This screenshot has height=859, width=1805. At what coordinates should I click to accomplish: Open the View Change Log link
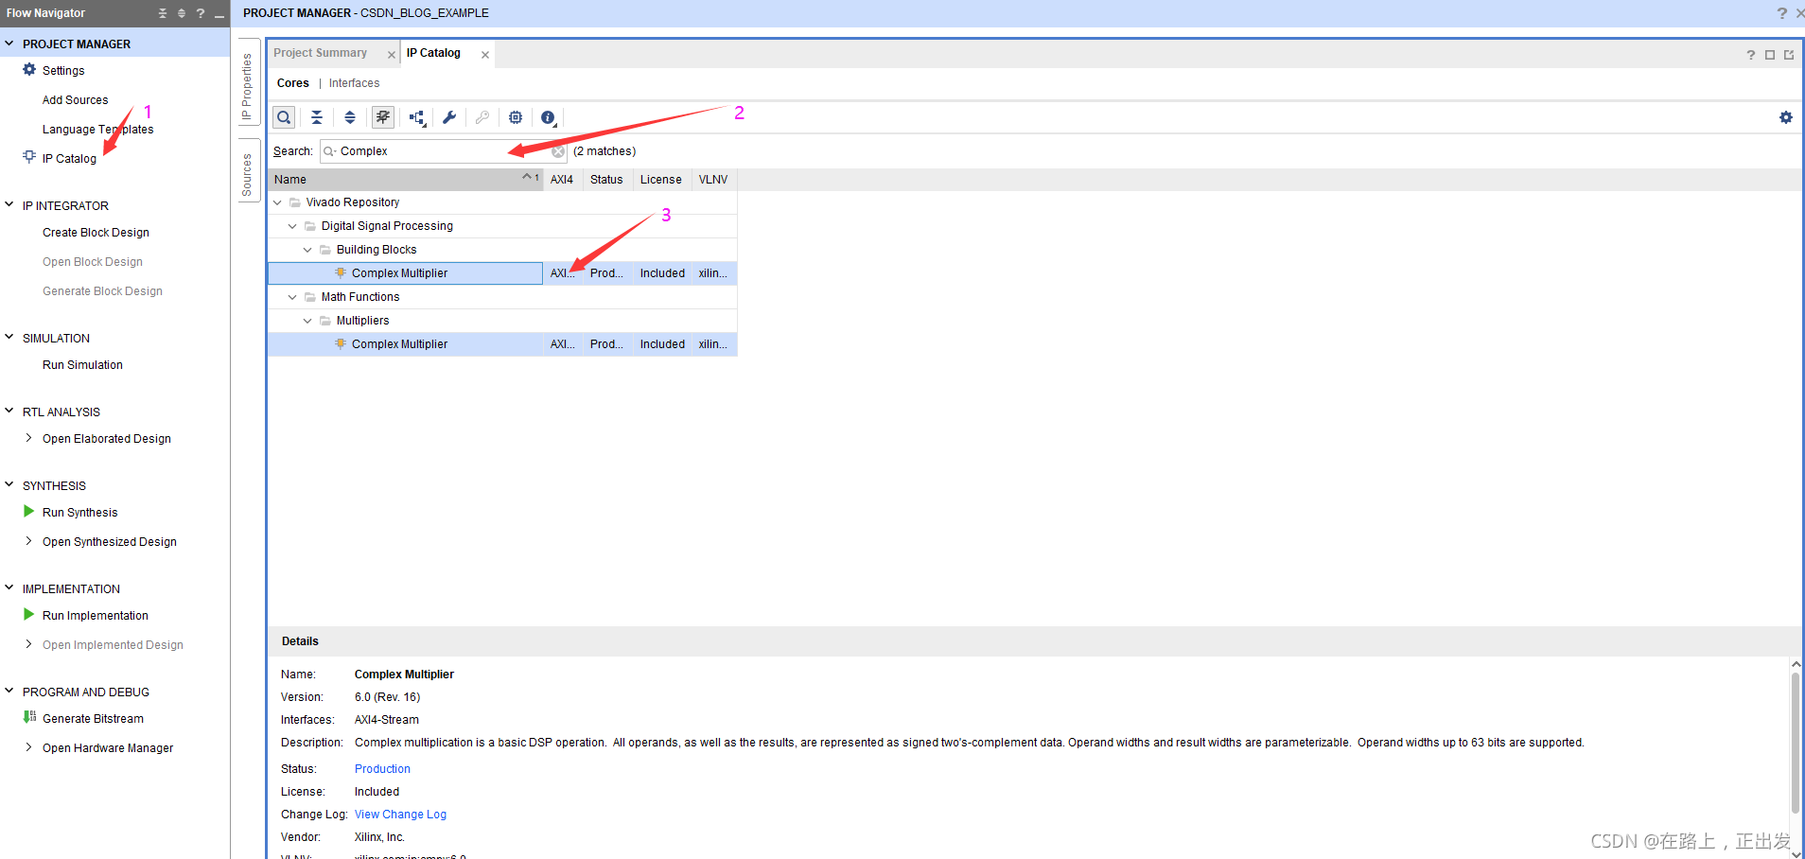pyautogui.click(x=400, y=814)
